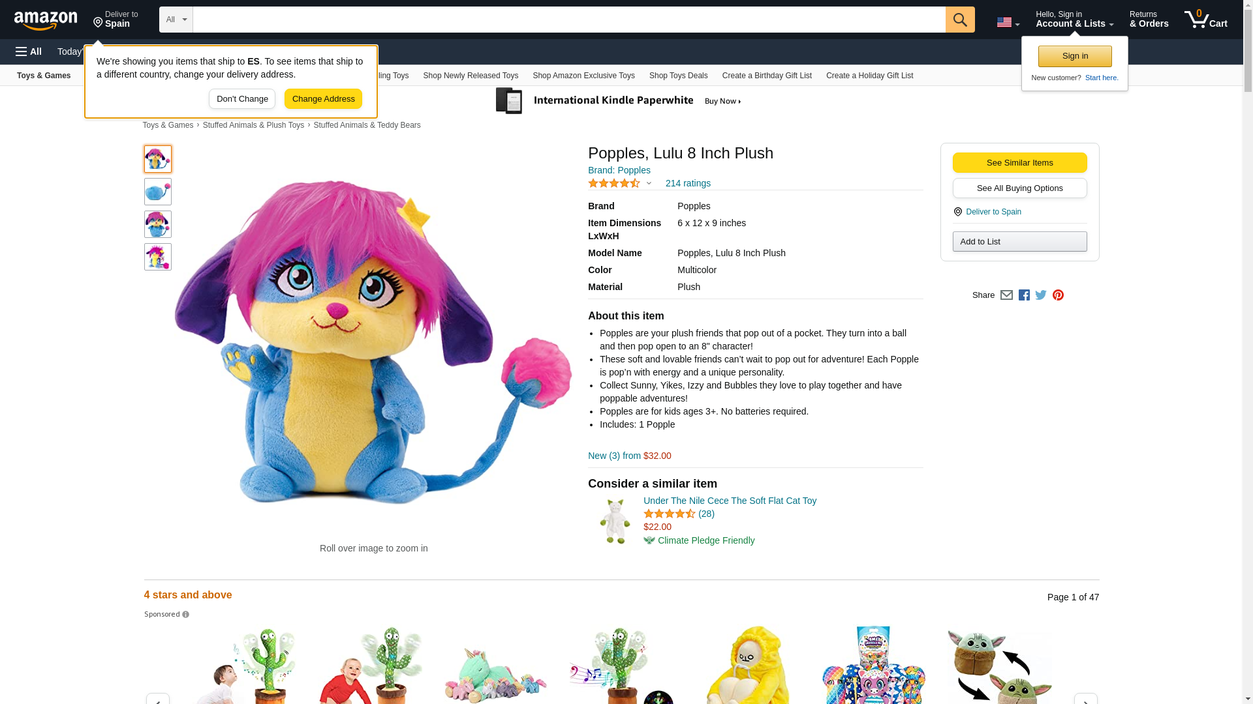
Task: Open the 214 ratings link
Action: tap(688, 183)
